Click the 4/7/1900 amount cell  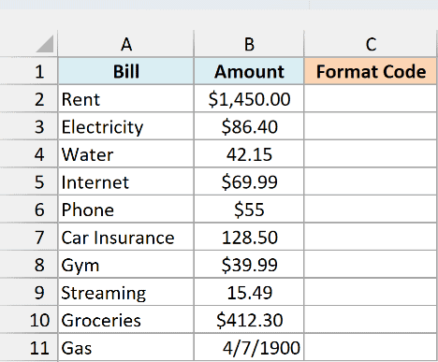249,347
